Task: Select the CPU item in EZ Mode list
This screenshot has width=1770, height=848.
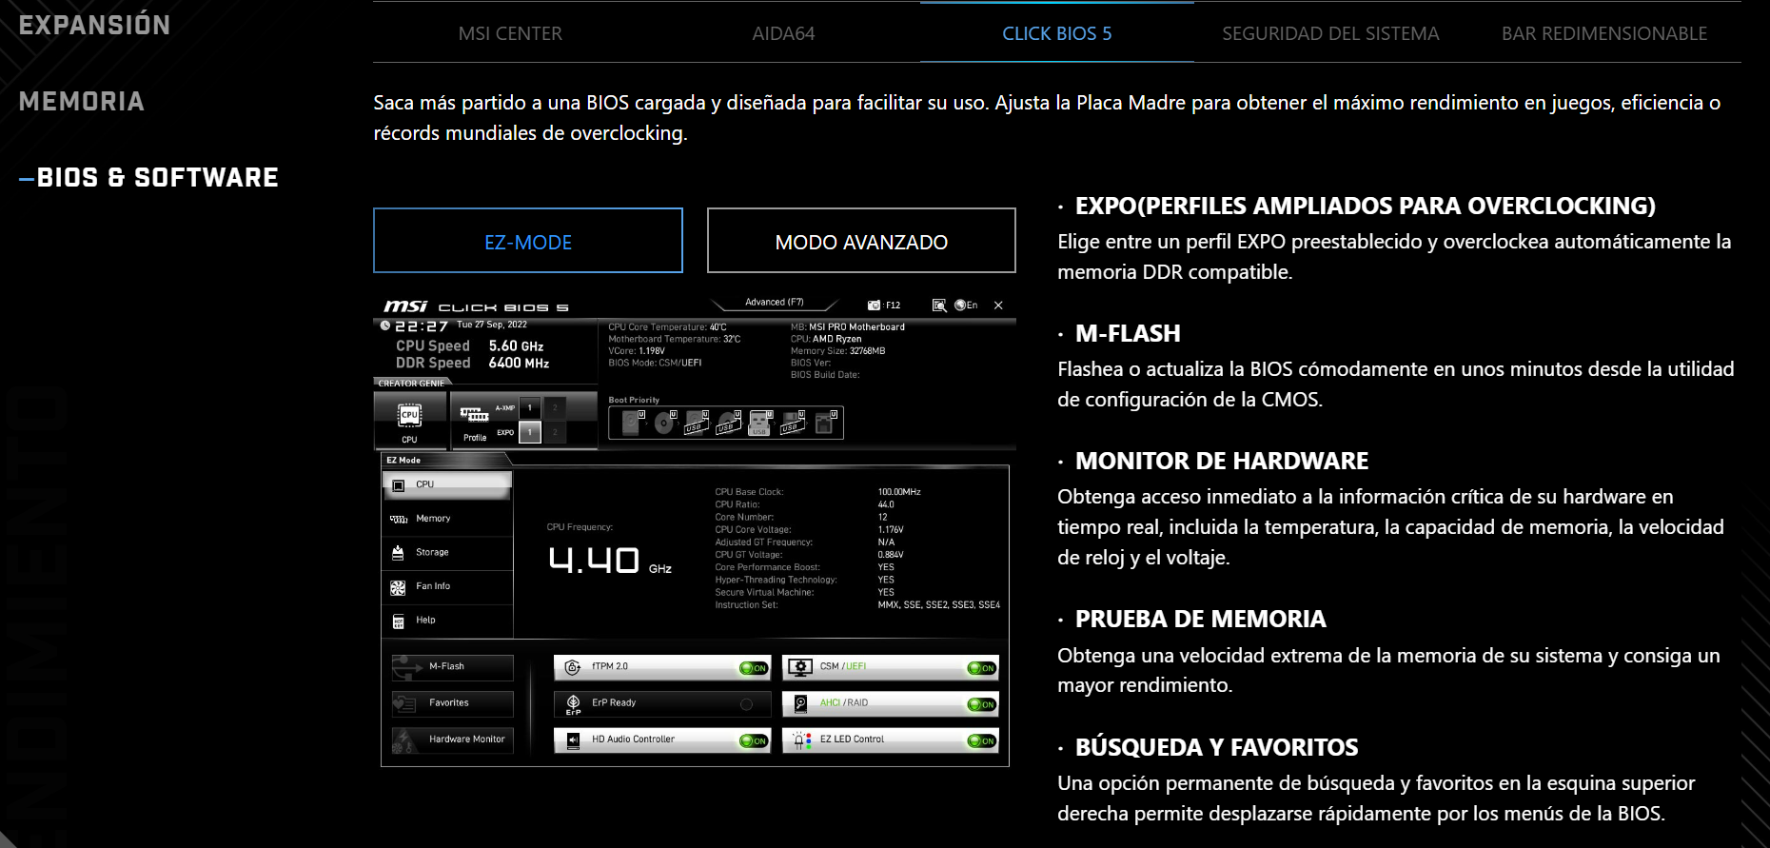Action: pyautogui.click(x=447, y=484)
